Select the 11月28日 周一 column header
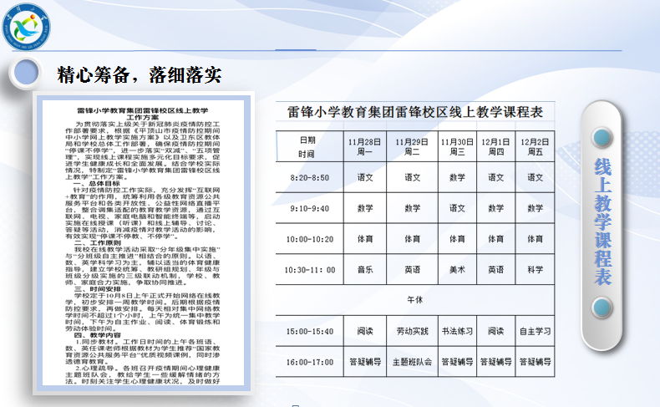 coord(365,147)
